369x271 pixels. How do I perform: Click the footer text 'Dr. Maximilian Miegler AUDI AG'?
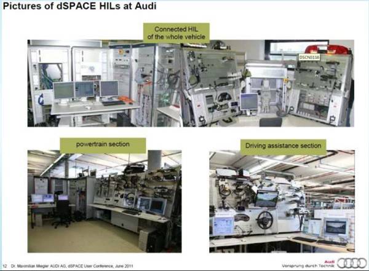click(39, 266)
